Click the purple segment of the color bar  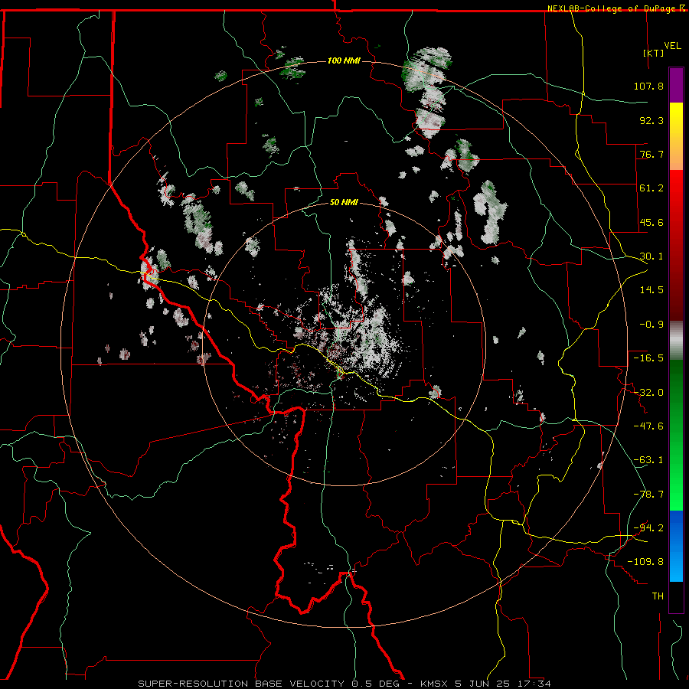[676, 85]
